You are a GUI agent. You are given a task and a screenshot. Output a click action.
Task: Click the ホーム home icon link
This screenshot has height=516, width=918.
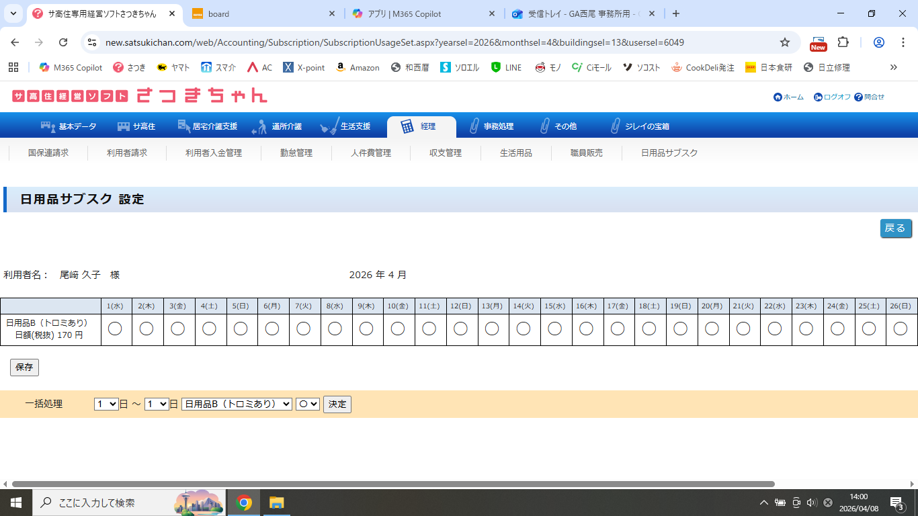pyautogui.click(x=778, y=97)
